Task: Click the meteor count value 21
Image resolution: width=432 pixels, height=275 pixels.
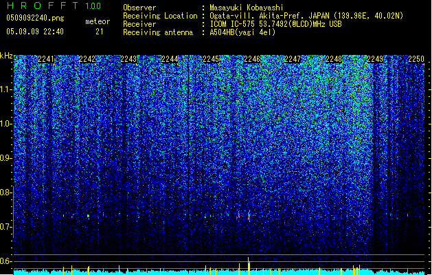Action: 99,32
